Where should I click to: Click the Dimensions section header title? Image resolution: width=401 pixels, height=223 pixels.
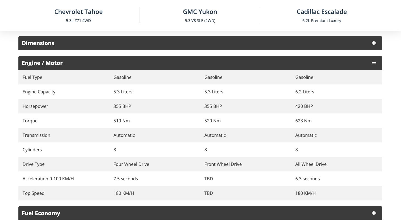pyautogui.click(x=38, y=43)
